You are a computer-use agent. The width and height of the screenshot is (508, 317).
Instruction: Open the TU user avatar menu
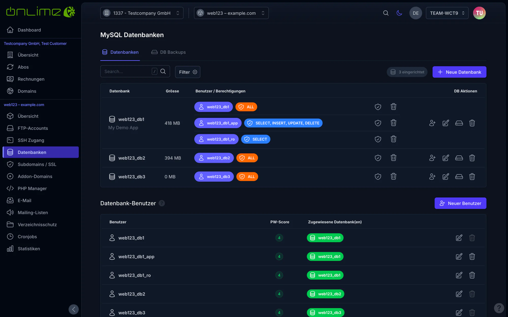(479, 13)
